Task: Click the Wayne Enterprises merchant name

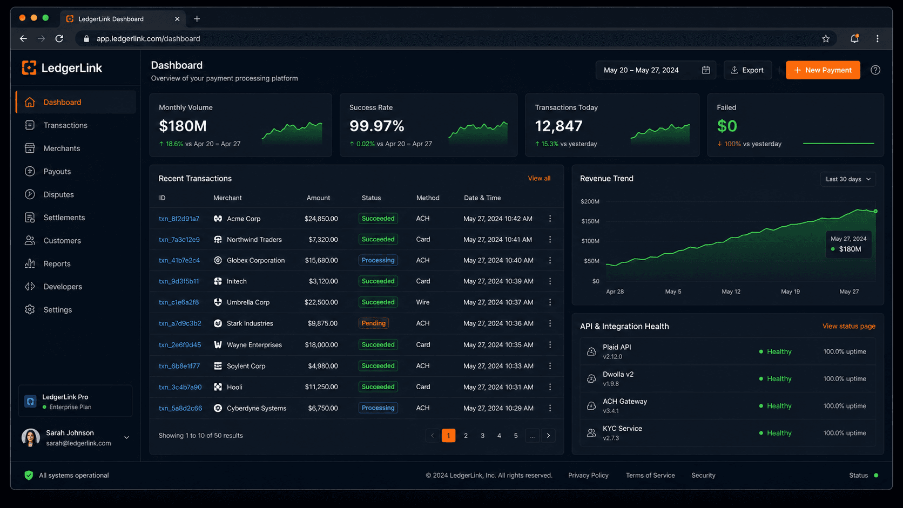Action: pos(254,345)
